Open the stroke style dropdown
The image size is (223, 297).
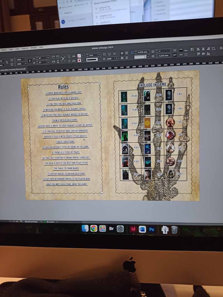pyautogui.click(x=100, y=59)
